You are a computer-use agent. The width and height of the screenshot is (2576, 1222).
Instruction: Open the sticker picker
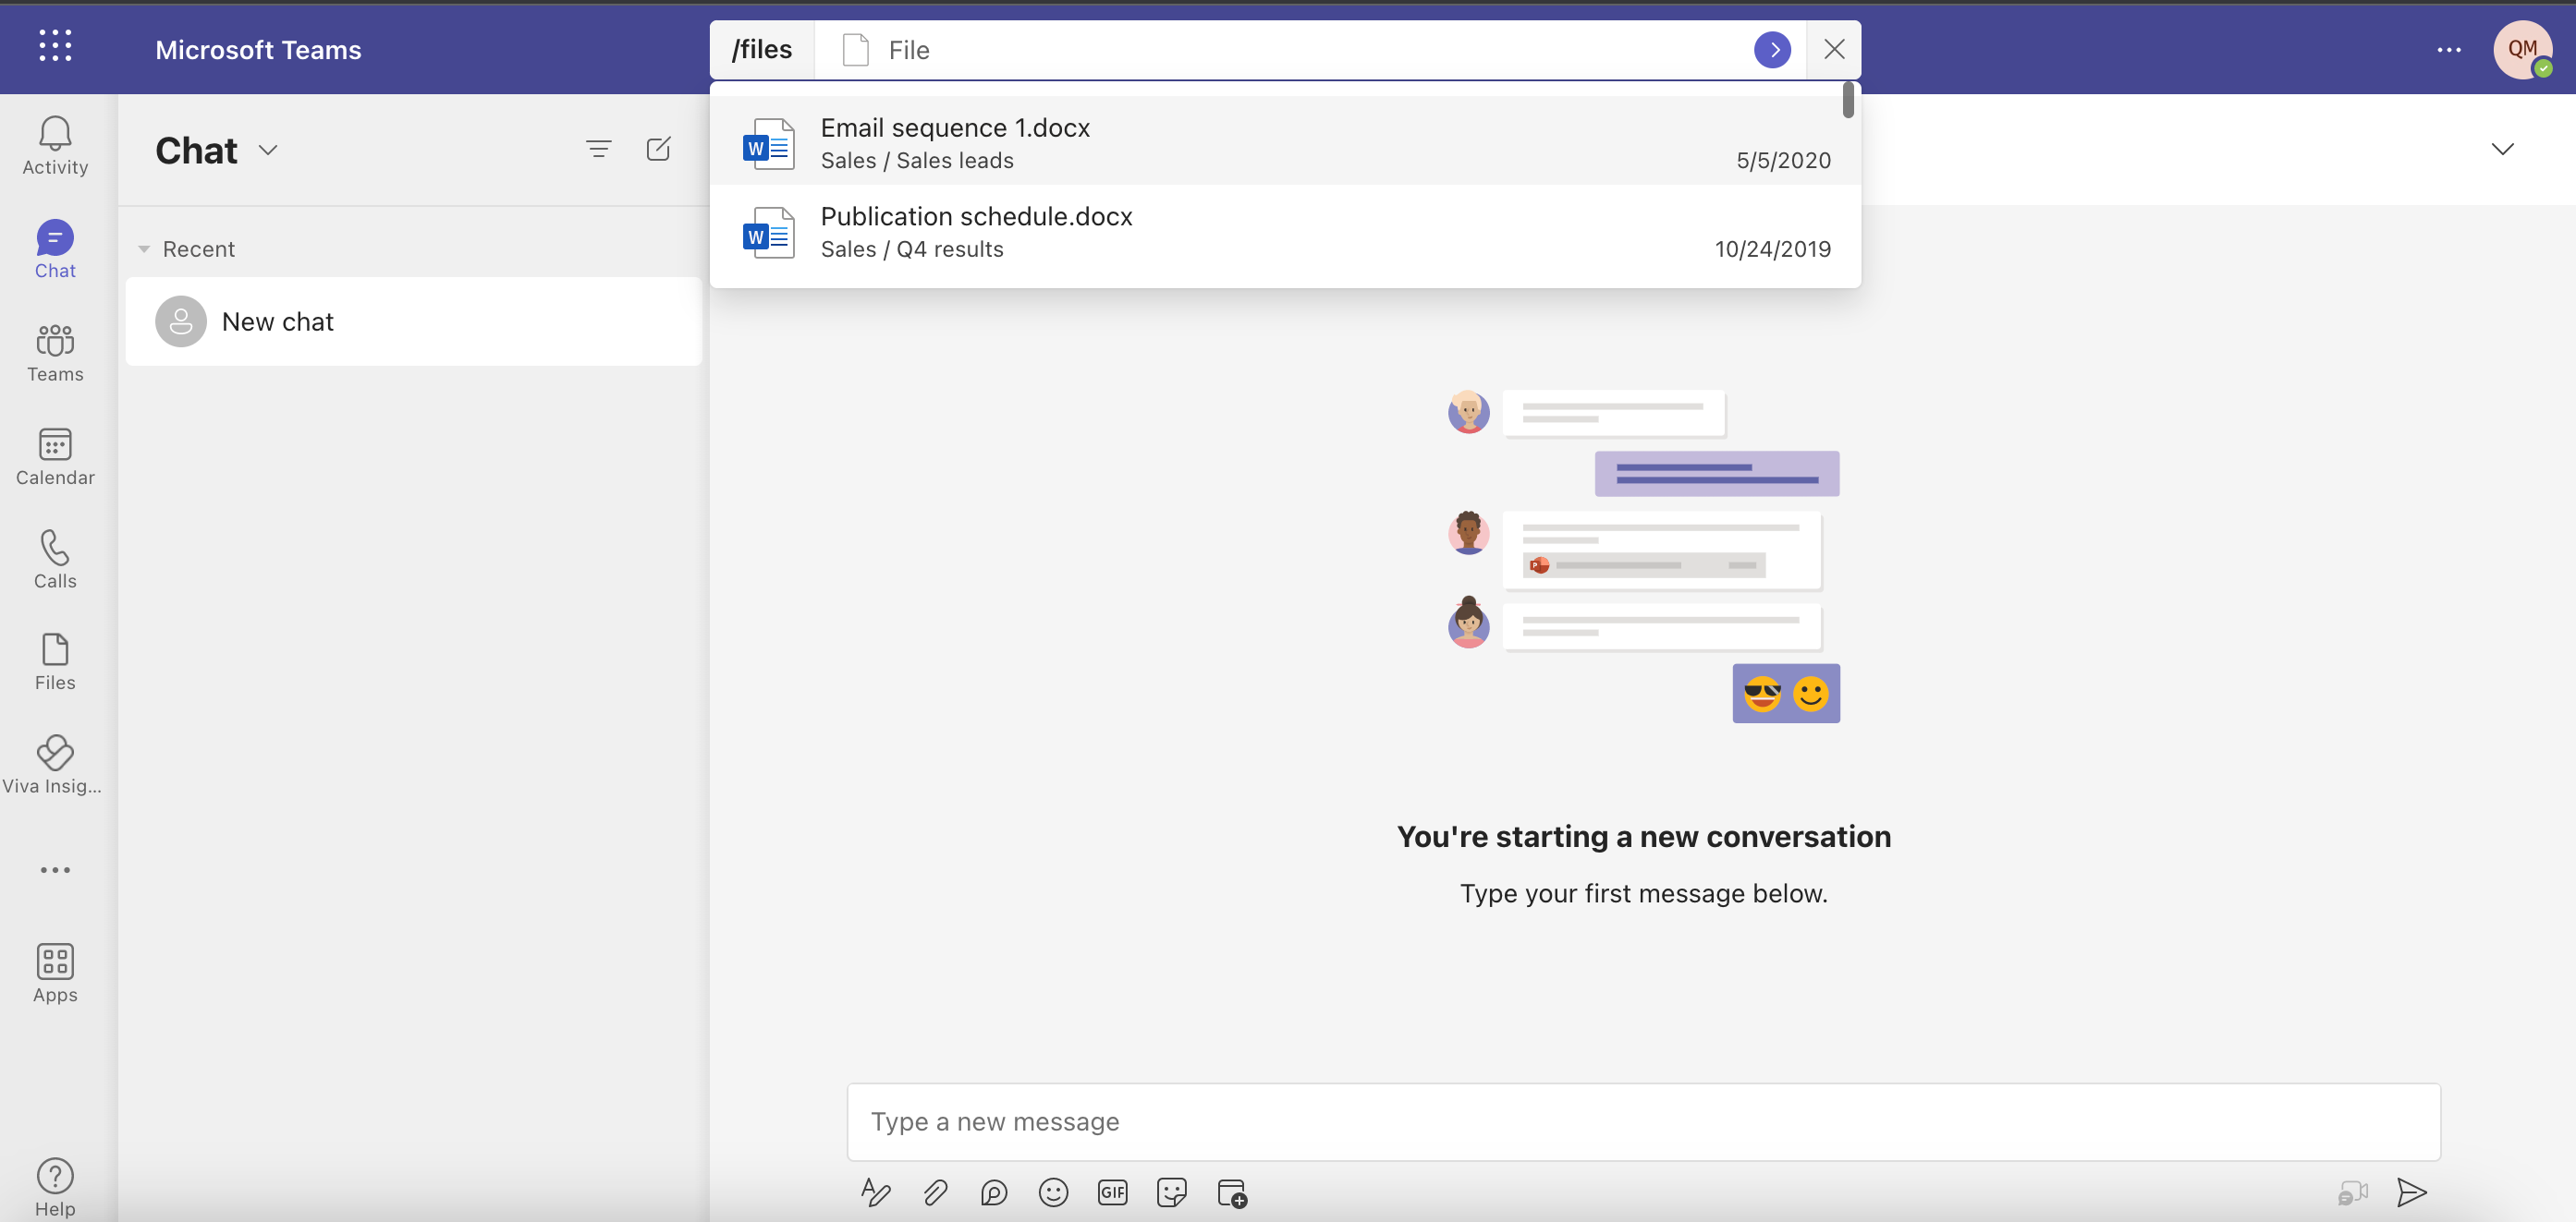pos(1171,1192)
